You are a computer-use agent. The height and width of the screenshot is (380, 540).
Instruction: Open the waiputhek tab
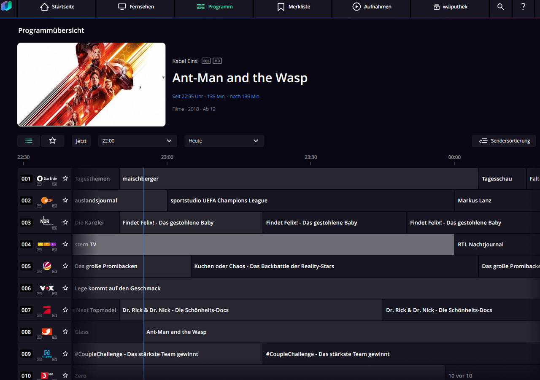pyautogui.click(x=450, y=7)
